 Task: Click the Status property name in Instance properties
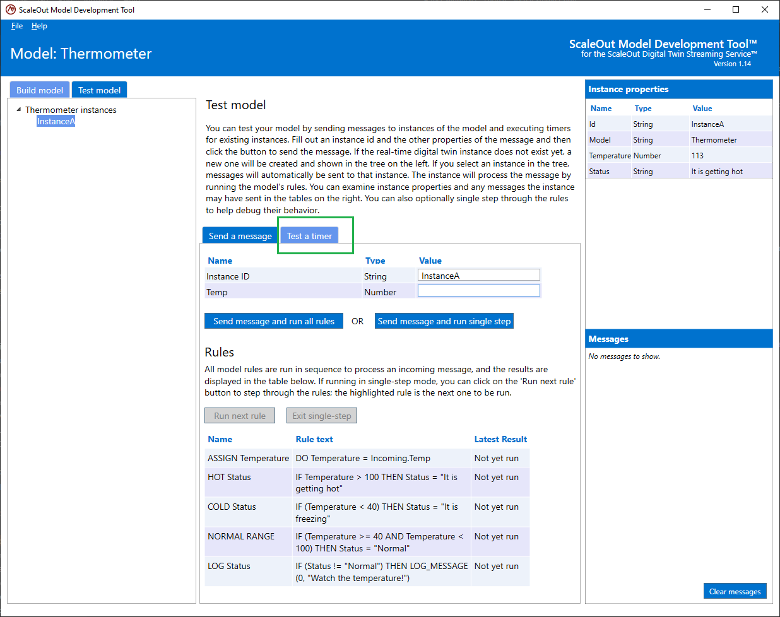[599, 171]
